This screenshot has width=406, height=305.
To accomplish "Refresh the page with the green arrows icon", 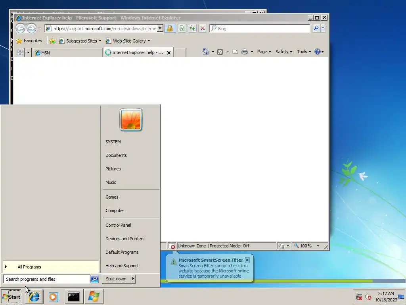I will pos(192,28).
